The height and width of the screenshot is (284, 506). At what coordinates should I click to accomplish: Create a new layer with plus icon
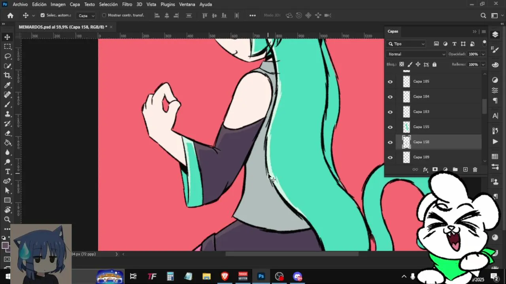coord(465,170)
